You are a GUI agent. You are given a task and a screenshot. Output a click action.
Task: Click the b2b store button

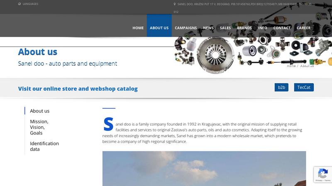tap(281, 87)
